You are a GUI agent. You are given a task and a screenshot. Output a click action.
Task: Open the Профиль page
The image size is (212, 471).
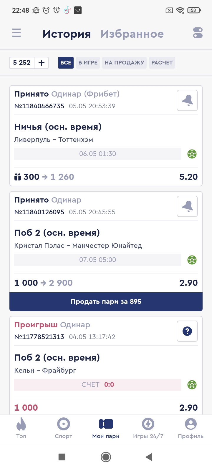click(x=191, y=428)
